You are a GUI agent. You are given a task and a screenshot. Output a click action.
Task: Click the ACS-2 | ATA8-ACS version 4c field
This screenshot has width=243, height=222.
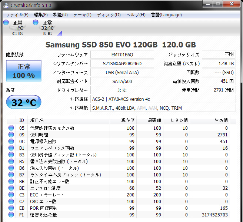click(163, 99)
